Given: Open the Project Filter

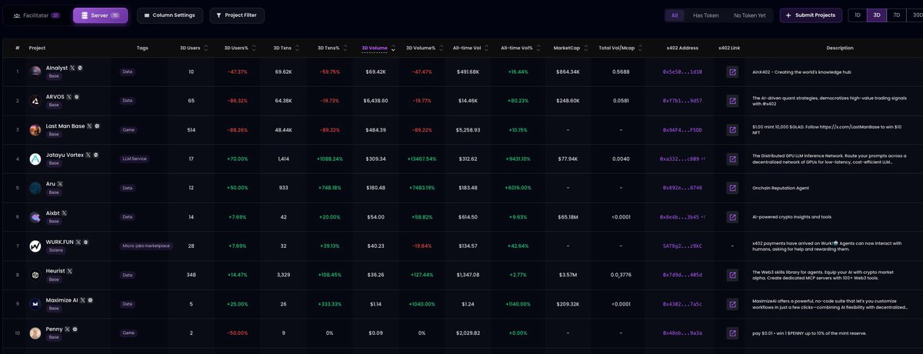Looking at the screenshot, I should point(238,15).
